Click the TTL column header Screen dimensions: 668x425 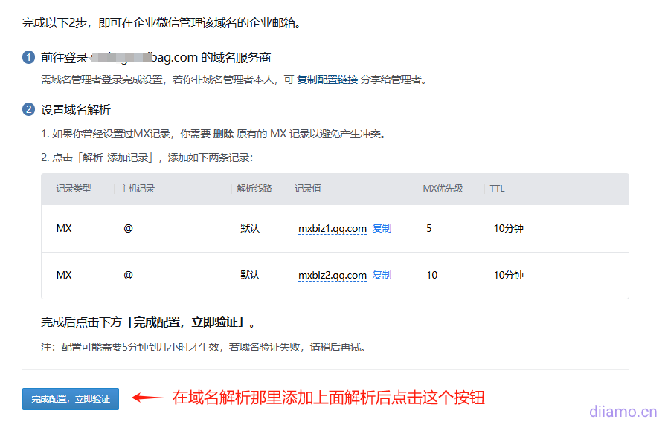(497, 189)
